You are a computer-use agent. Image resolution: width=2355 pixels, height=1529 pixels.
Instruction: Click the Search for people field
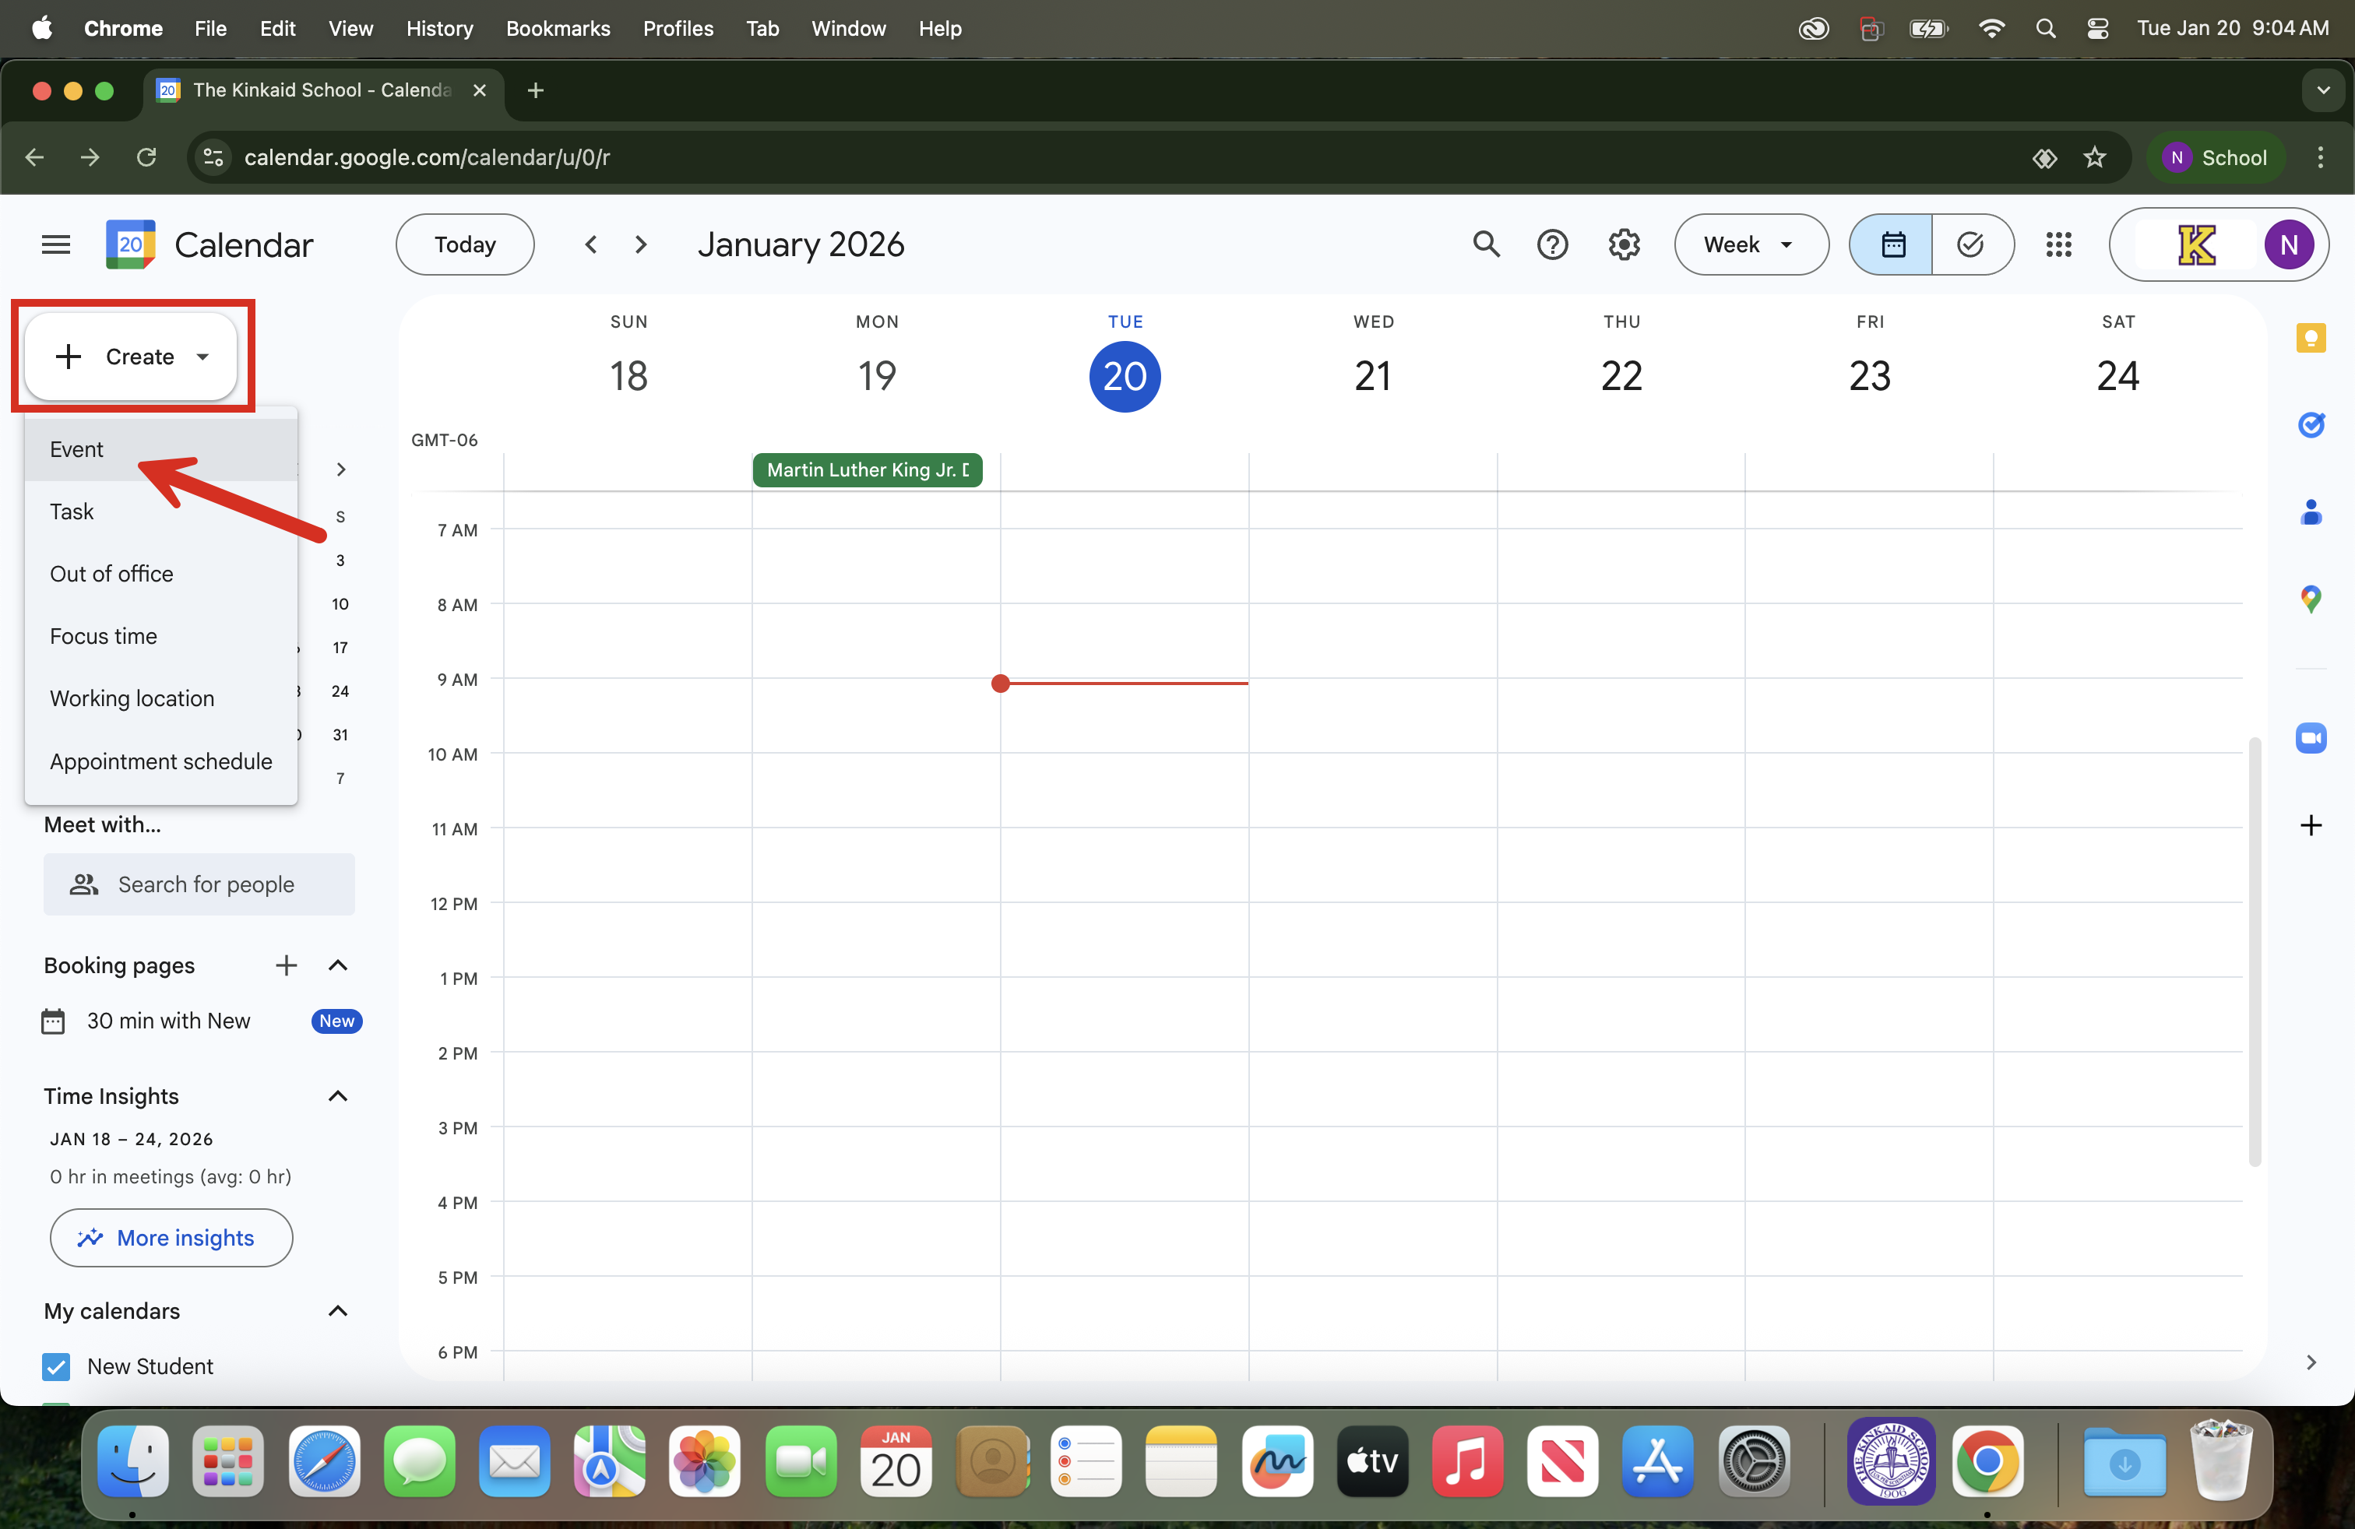(205, 884)
